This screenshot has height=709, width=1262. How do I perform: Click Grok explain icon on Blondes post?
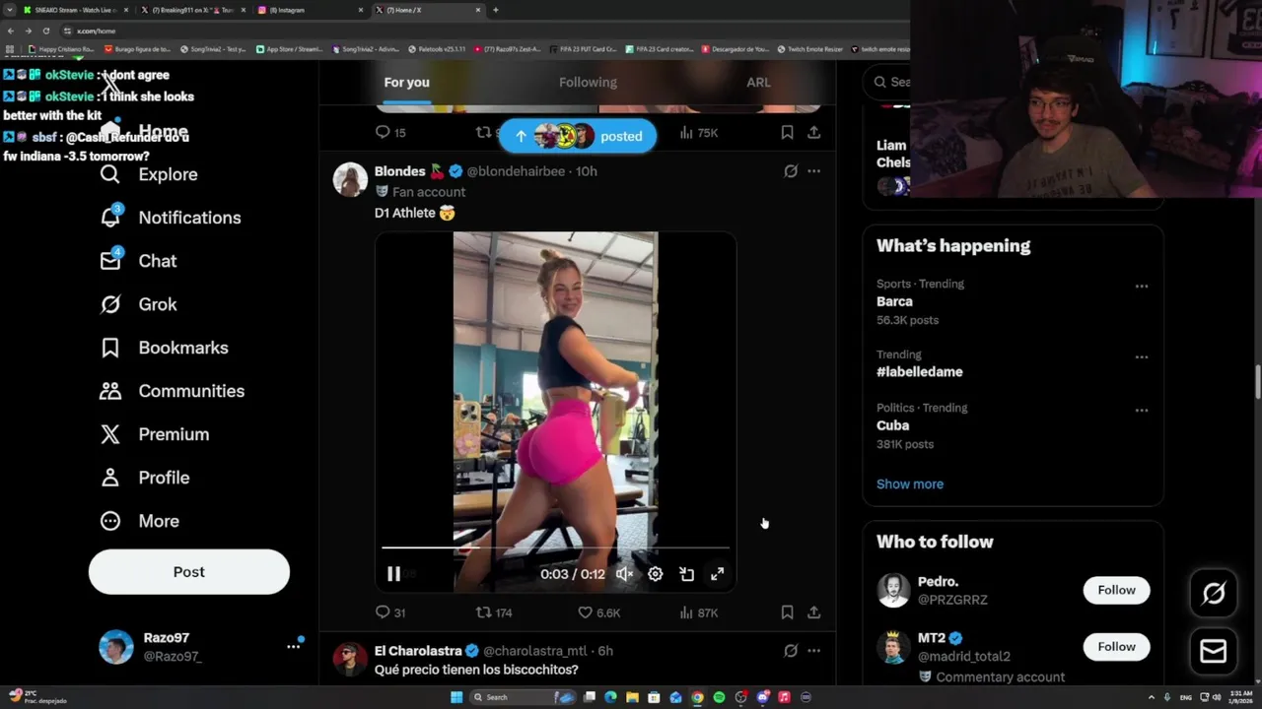click(x=791, y=171)
